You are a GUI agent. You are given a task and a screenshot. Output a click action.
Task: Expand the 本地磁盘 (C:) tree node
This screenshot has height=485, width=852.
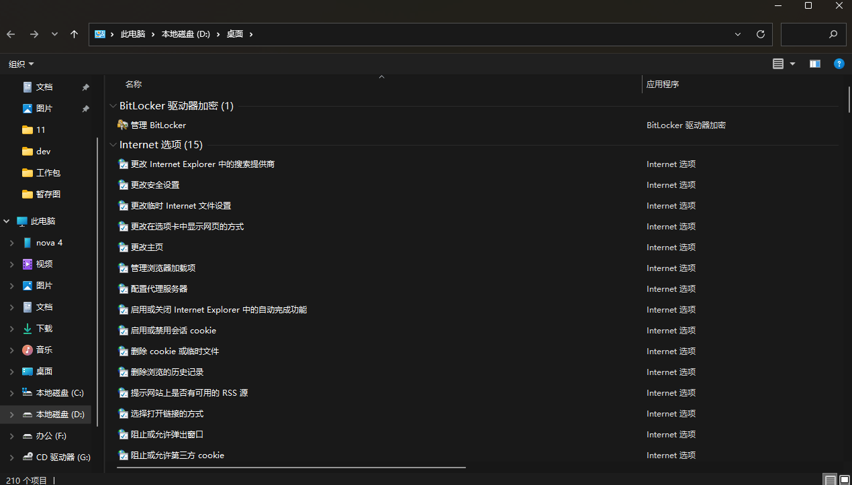(11, 393)
